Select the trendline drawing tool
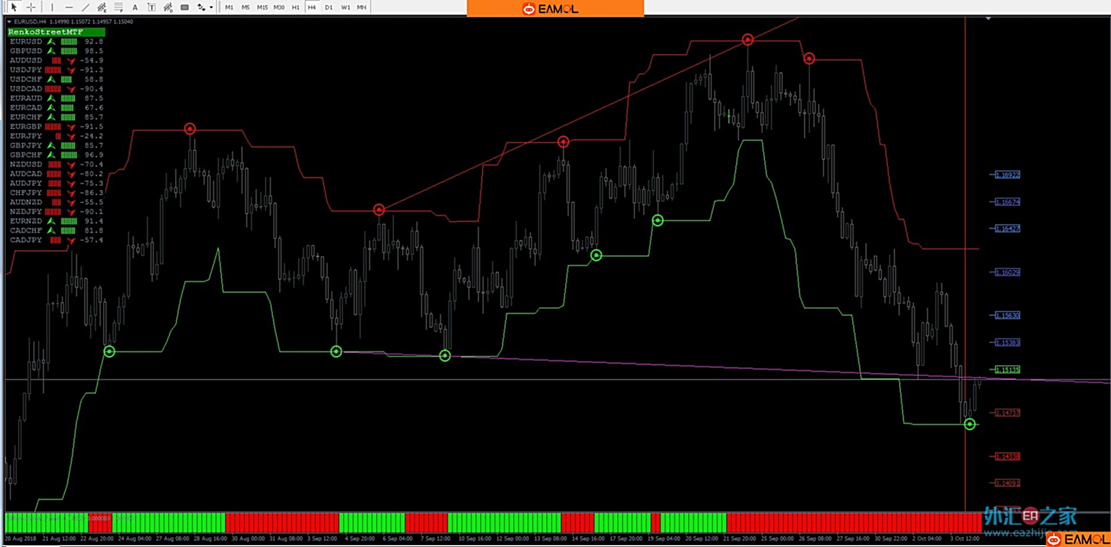1111x547 pixels. tap(85, 7)
